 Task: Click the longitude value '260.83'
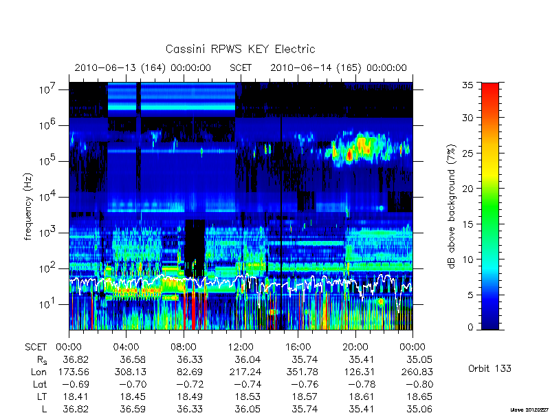pos(417,372)
